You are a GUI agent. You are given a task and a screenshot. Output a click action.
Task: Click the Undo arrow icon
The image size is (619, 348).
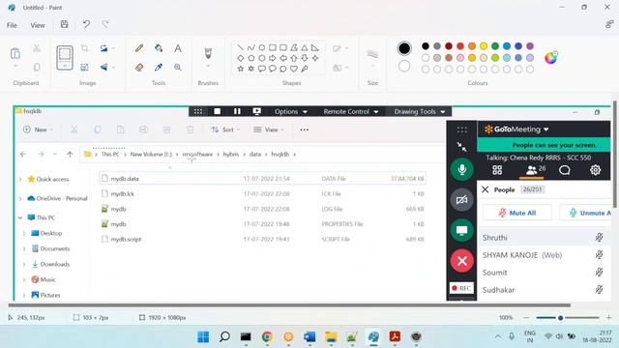pos(86,24)
